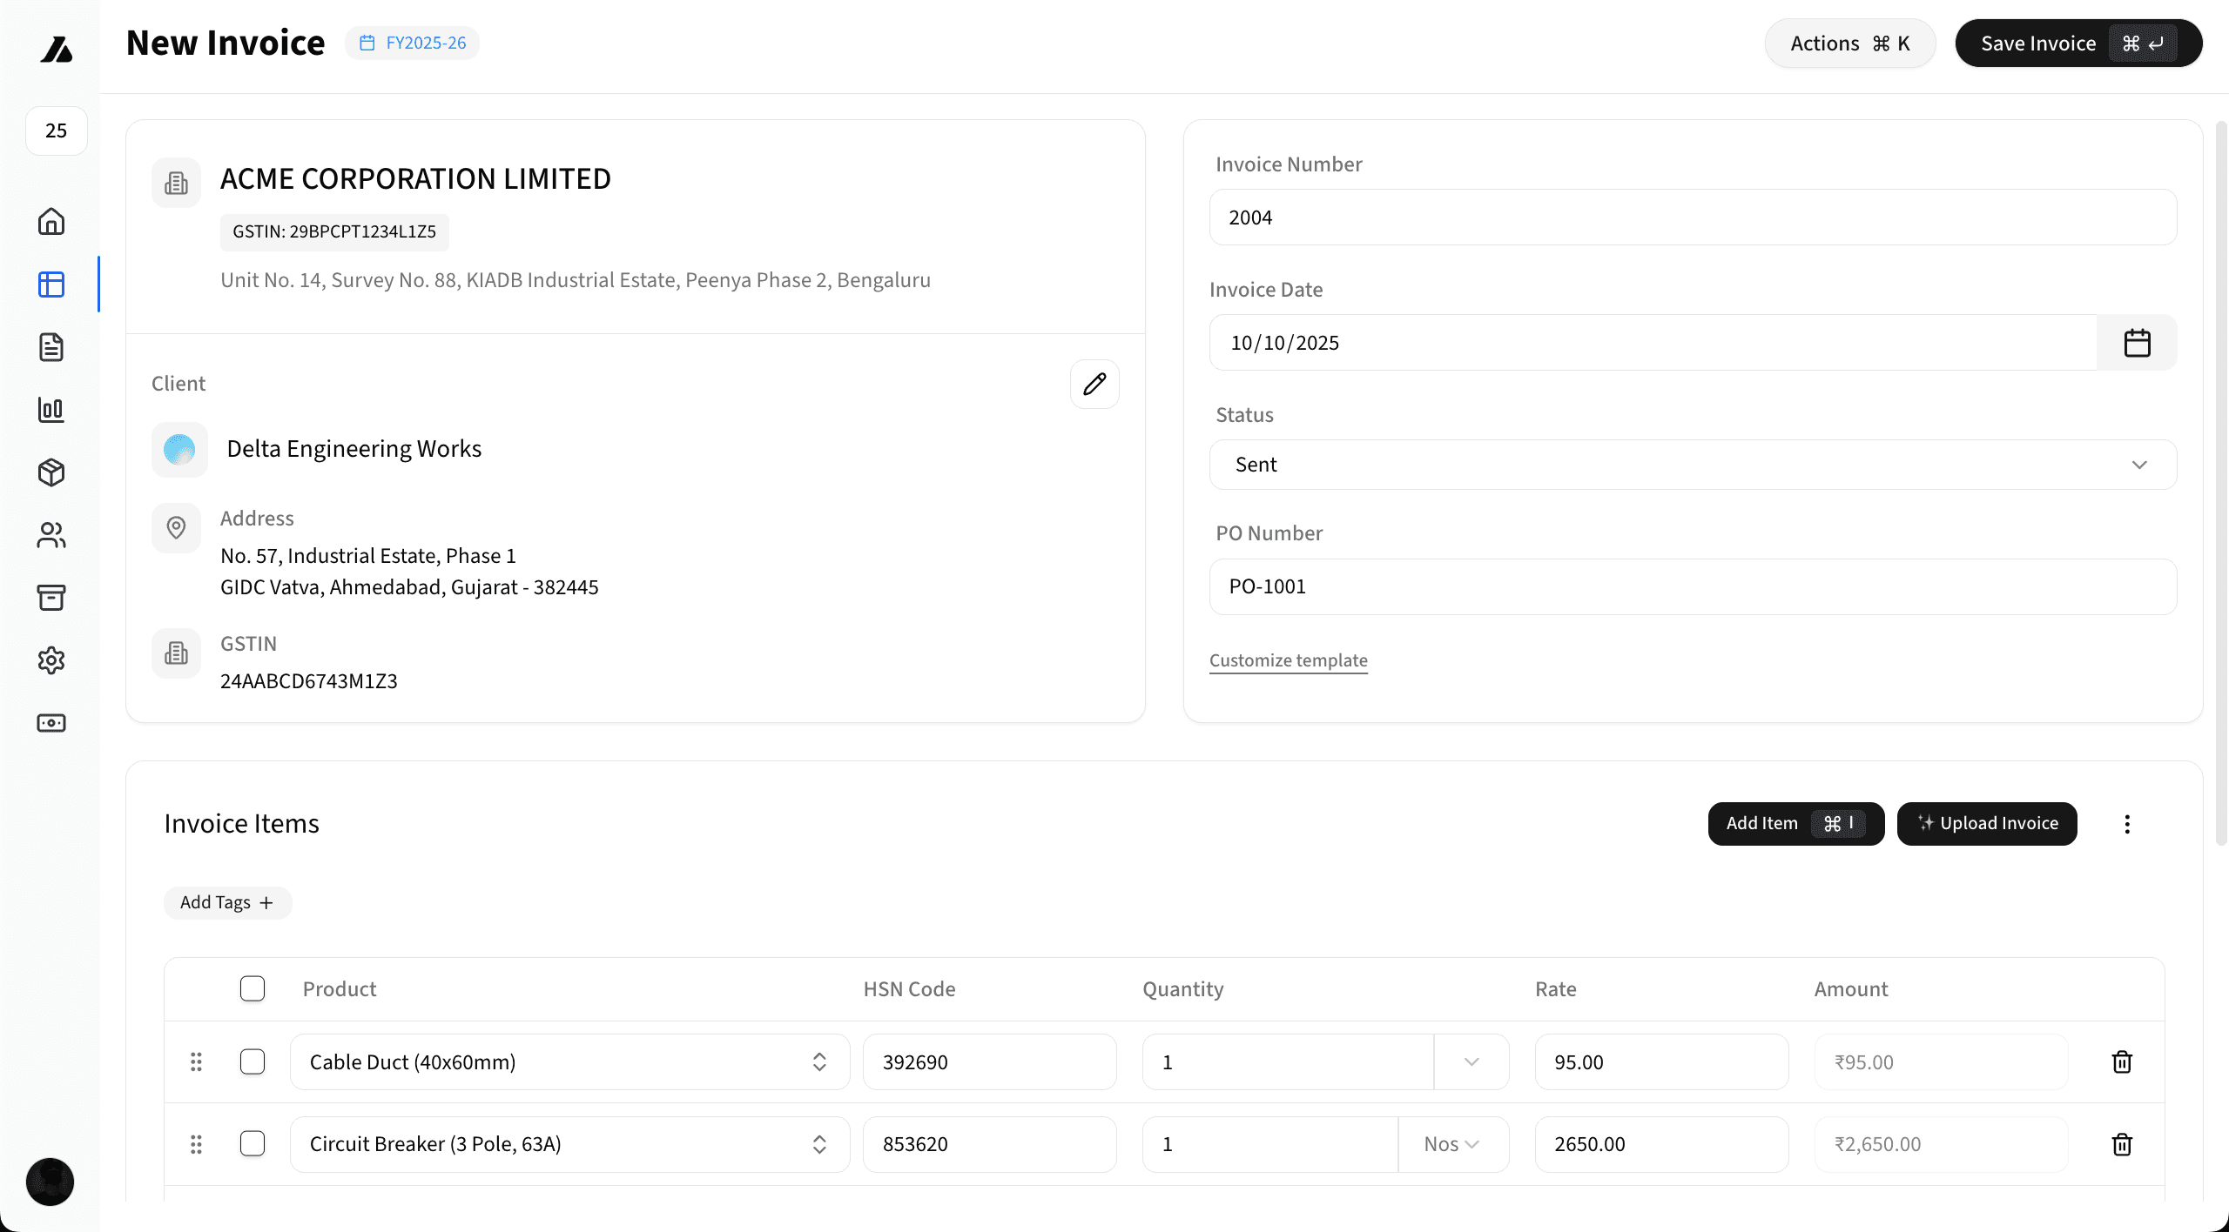This screenshot has height=1232, width=2229.
Task: Open the products box icon in sidebar
Action: (x=51, y=472)
